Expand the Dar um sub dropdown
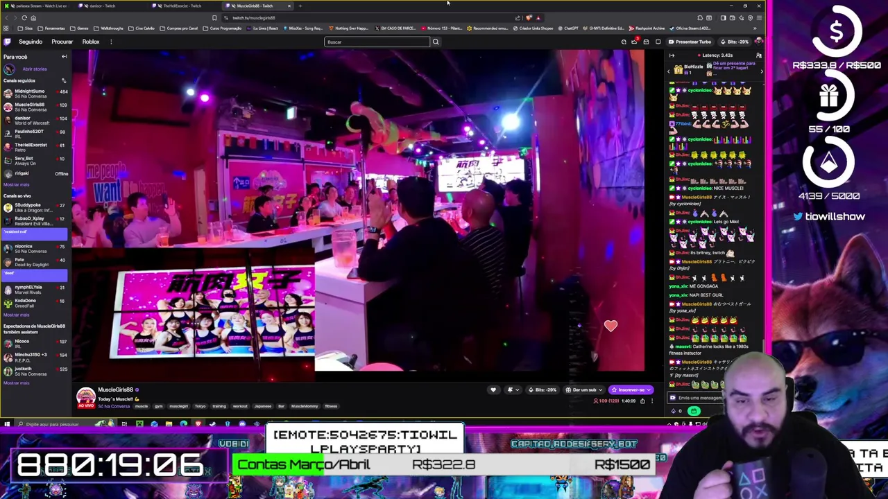This screenshot has width=888, height=499. [585, 389]
